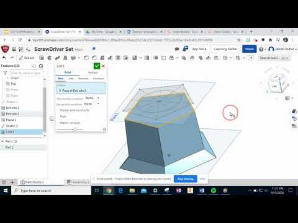Select the Draft tool
The width and height of the screenshot is (298, 223).
[x=102, y=58]
